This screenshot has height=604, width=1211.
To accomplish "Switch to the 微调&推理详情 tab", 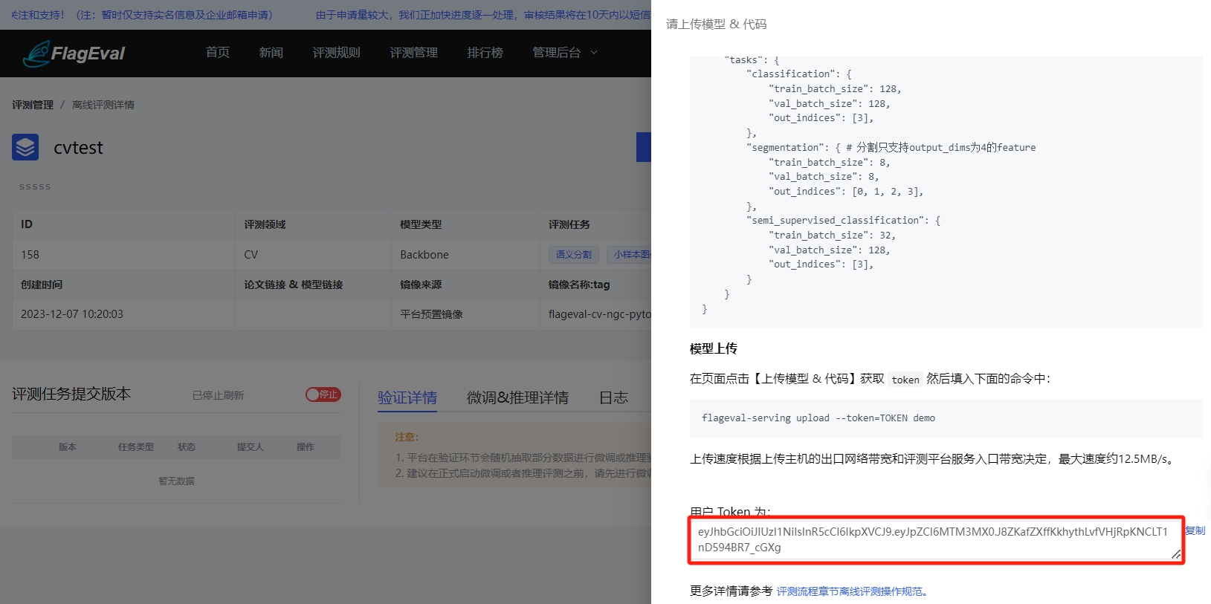I will pyautogui.click(x=517, y=397).
